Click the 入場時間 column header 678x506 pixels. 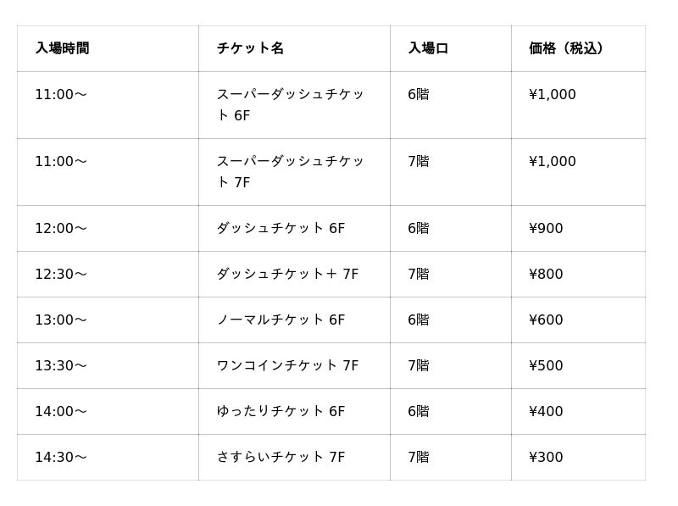tap(62, 48)
